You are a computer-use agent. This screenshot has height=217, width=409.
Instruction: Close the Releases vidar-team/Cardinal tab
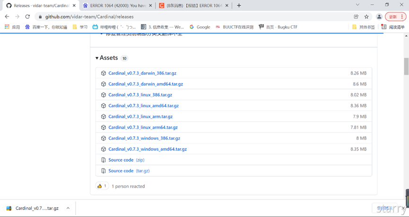[x=74, y=6]
